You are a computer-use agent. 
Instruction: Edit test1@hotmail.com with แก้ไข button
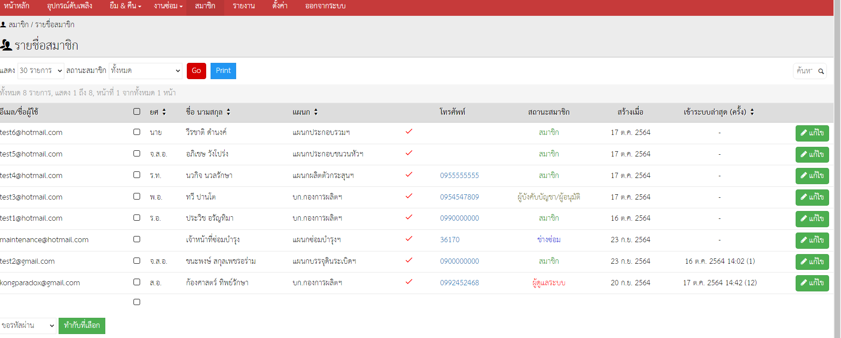pyautogui.click(x=812, y=219)
